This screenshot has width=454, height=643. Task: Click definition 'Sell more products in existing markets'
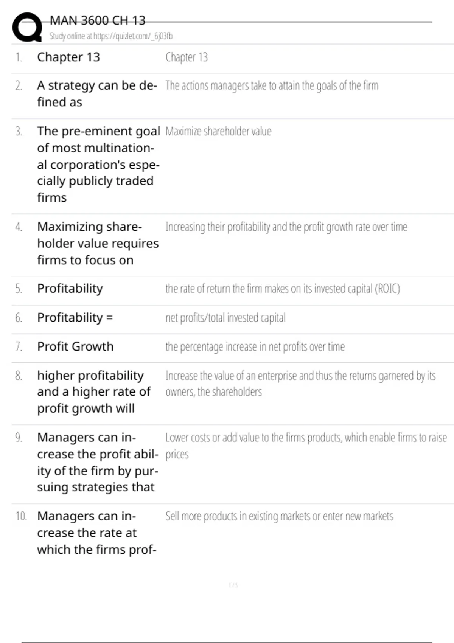(279, 516)
